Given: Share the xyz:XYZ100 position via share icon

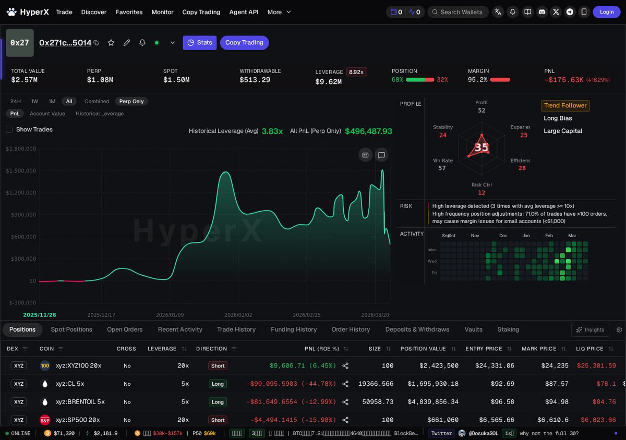Looking at the screenshot, I should (x=345, y=365).
